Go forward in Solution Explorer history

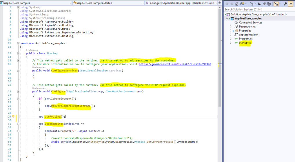pos(232,4)
